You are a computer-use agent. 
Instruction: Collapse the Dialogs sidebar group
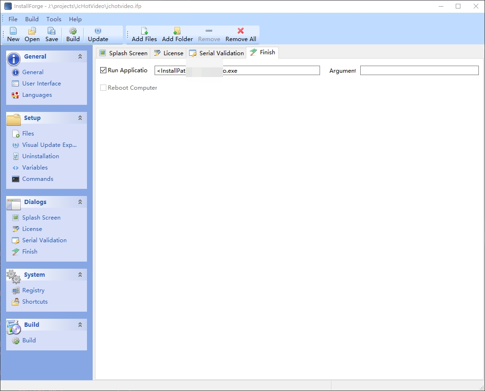pyautogui.click(x=80, y=202)
